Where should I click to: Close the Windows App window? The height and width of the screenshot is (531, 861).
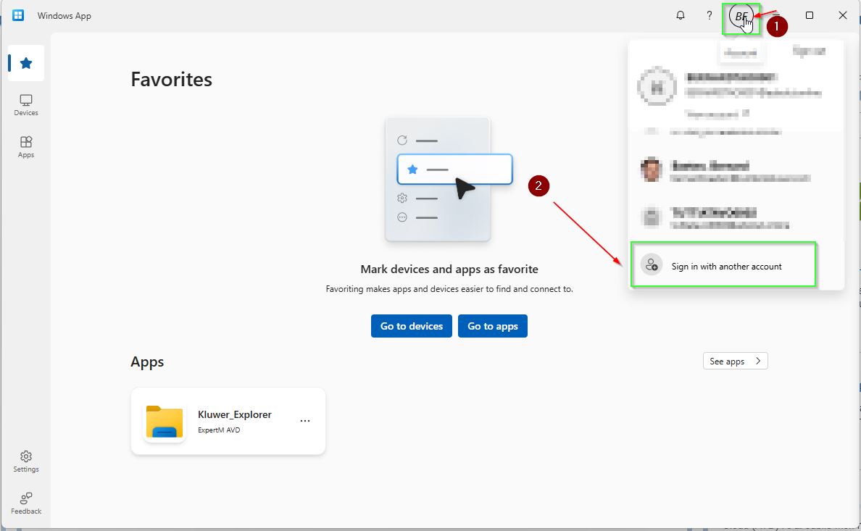click(842, 15)
